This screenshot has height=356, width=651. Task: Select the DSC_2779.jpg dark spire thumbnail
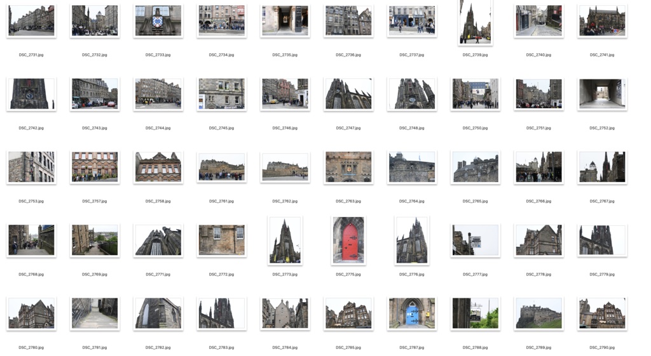click(x=602, y=240)
